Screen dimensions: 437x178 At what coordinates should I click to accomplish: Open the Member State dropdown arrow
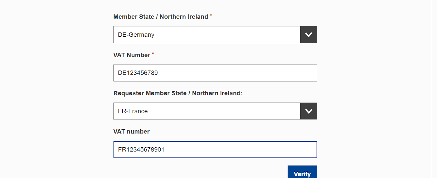point(309,35)
